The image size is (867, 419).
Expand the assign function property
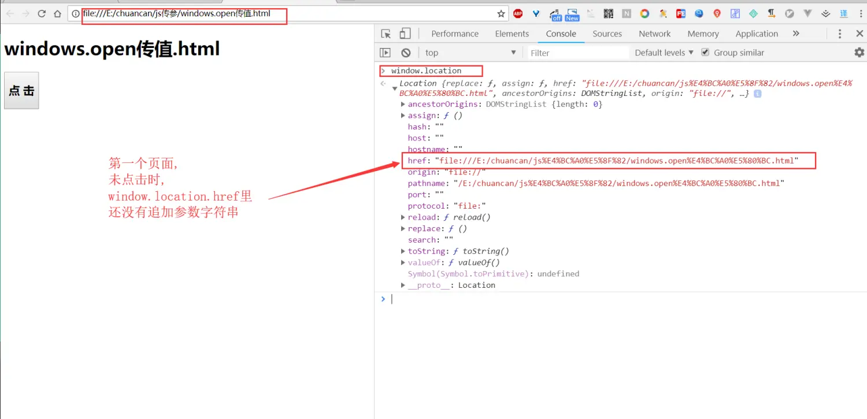(x=403, y=115)
